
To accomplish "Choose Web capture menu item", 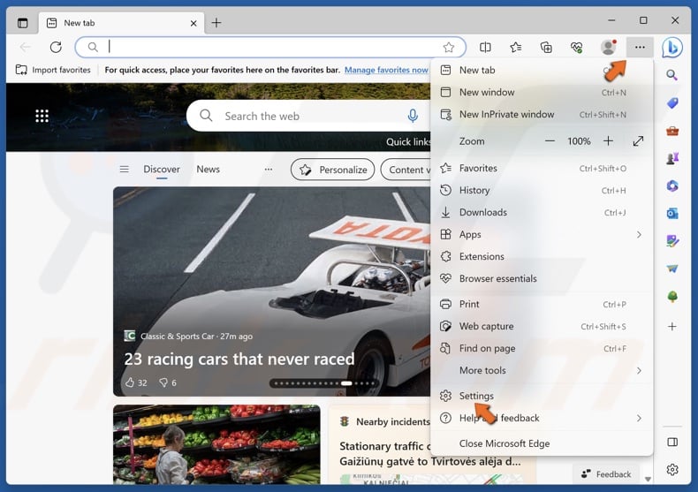I will [x=542, y=327].
